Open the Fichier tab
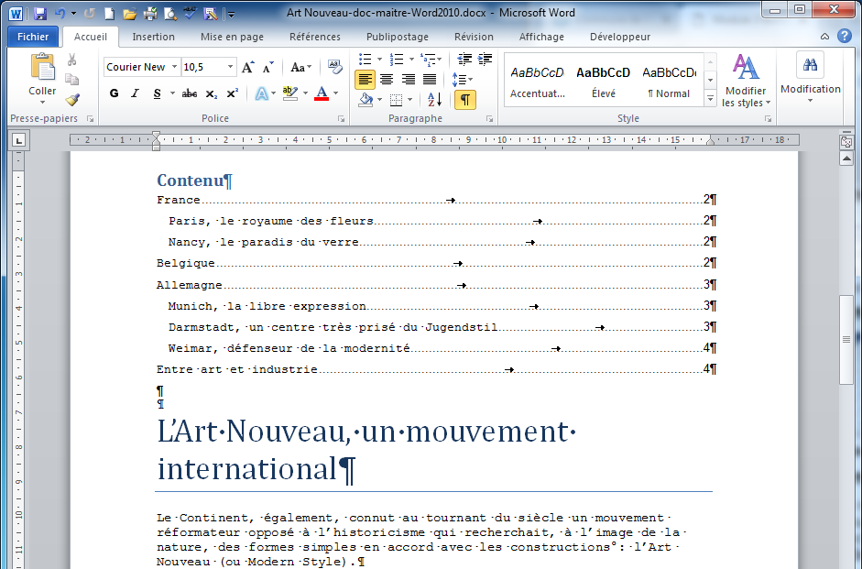 click(x=33, y=37)
